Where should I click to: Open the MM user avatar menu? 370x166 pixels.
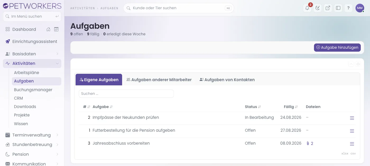tap(360, 8)
